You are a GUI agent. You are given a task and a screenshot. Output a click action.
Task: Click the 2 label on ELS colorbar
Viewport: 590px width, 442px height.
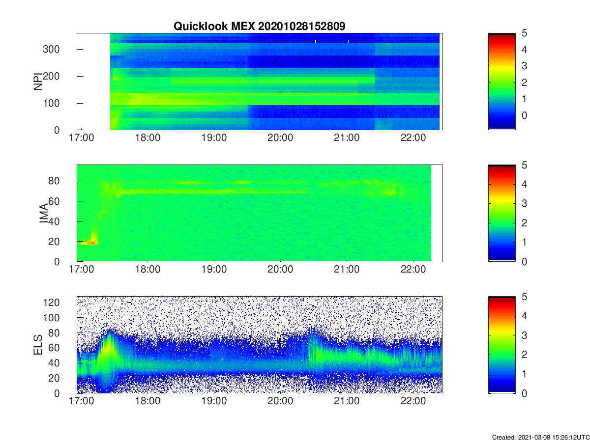point(525,354)
